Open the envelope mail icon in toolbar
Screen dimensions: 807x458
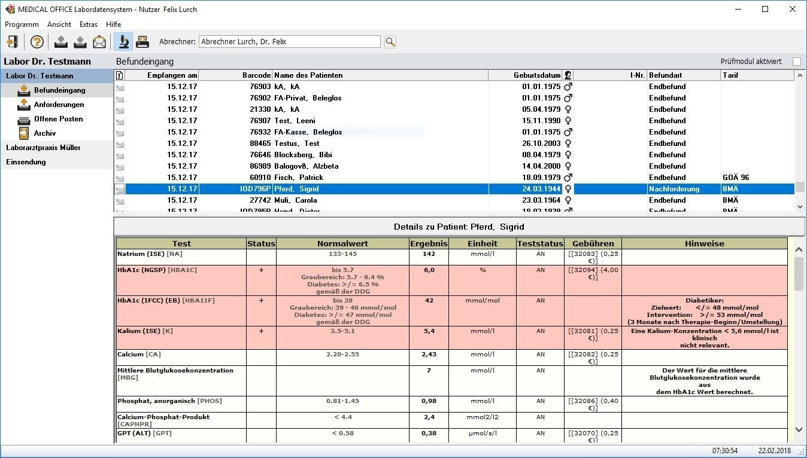(x=99, y=41)
